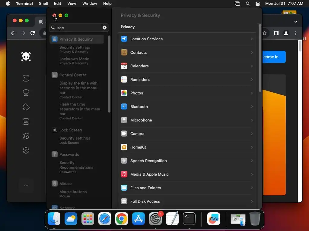Select Privacy & Security in the sidebar
This screenshot has width=309, height=231.
click(x=77, y=39)
